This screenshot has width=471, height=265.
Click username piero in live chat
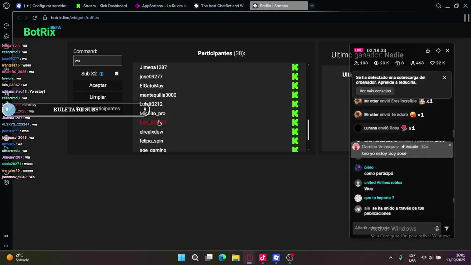[369, 167]
